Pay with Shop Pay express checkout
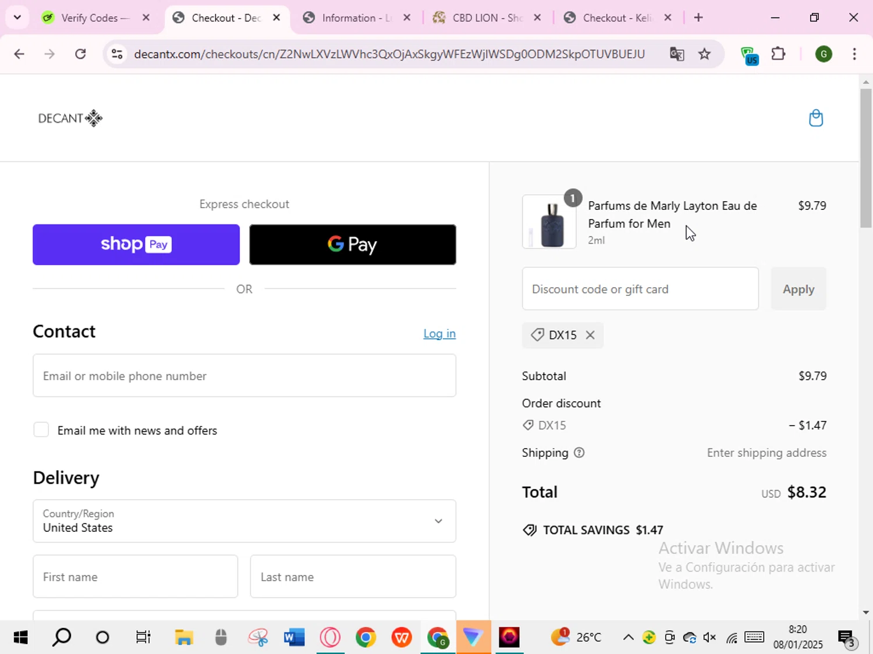Screen dimensions: 873x654 [x=136, y=245]
